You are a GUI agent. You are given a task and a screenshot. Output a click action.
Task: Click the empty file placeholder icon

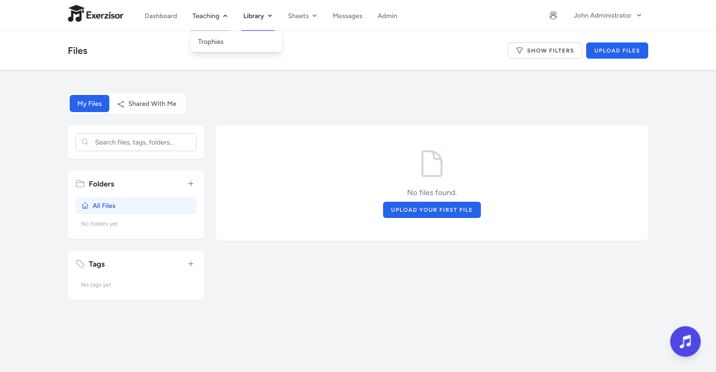point(432,164)
